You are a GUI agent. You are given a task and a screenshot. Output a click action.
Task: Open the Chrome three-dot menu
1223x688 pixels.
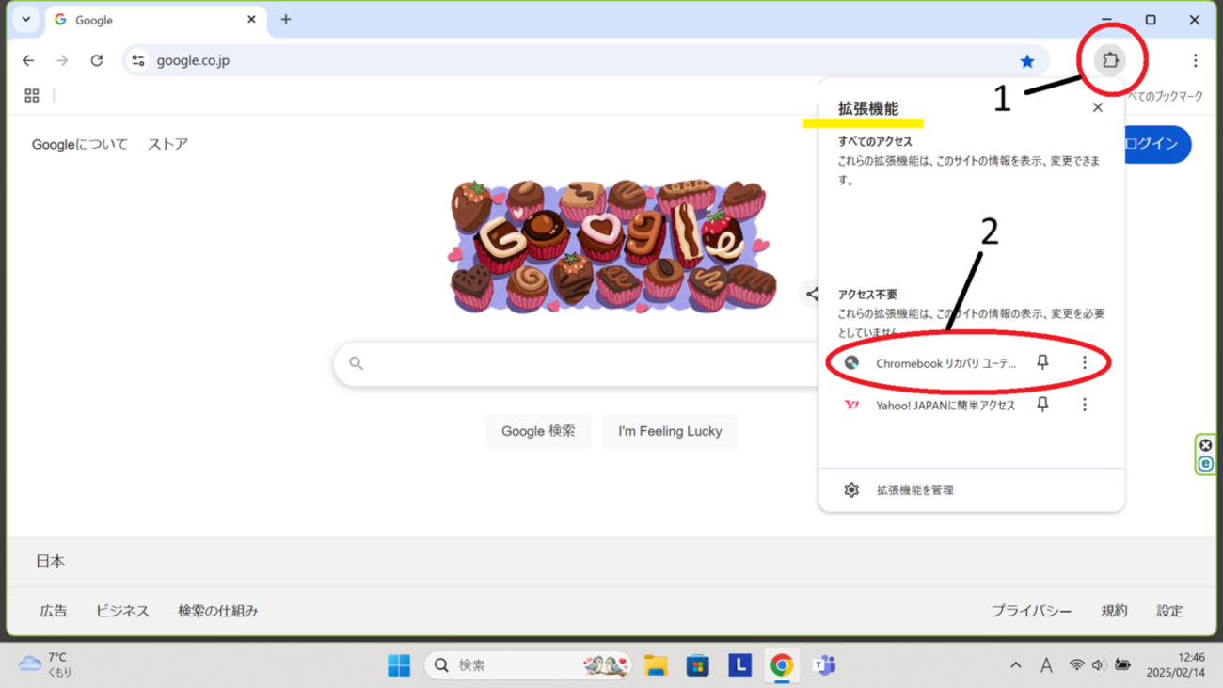1195,60
